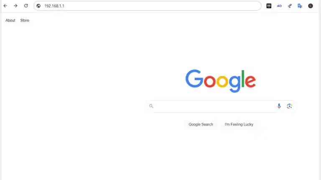Click the I'm Feeling Lucky button
This screenshot has width=321, height=180.
239,124
